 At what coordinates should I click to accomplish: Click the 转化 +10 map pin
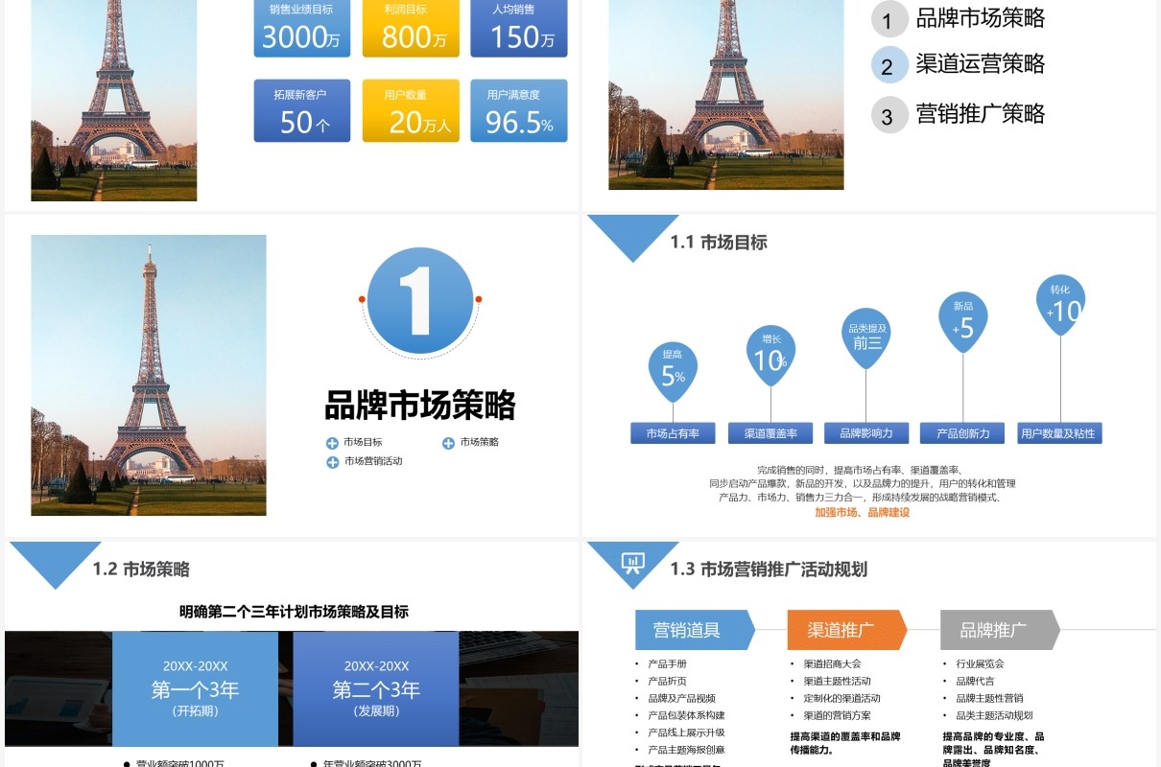pyautogui.click(x=1061, y=305)
